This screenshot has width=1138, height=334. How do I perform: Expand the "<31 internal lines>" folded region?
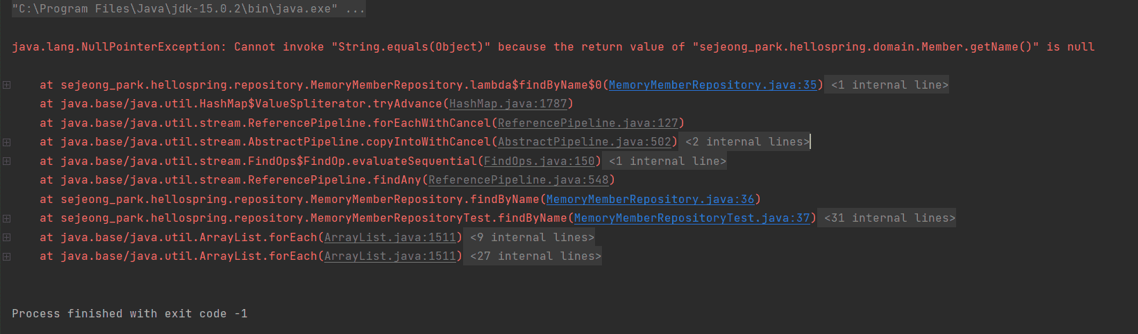point(889,218)
